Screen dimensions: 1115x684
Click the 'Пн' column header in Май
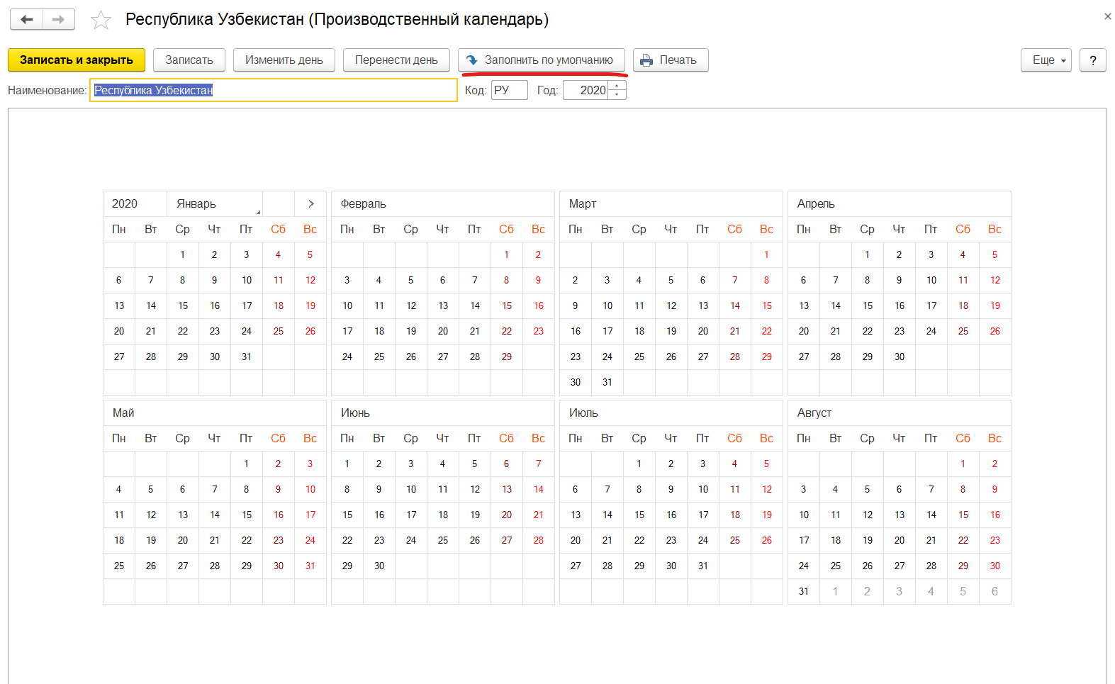click(119, 438)
